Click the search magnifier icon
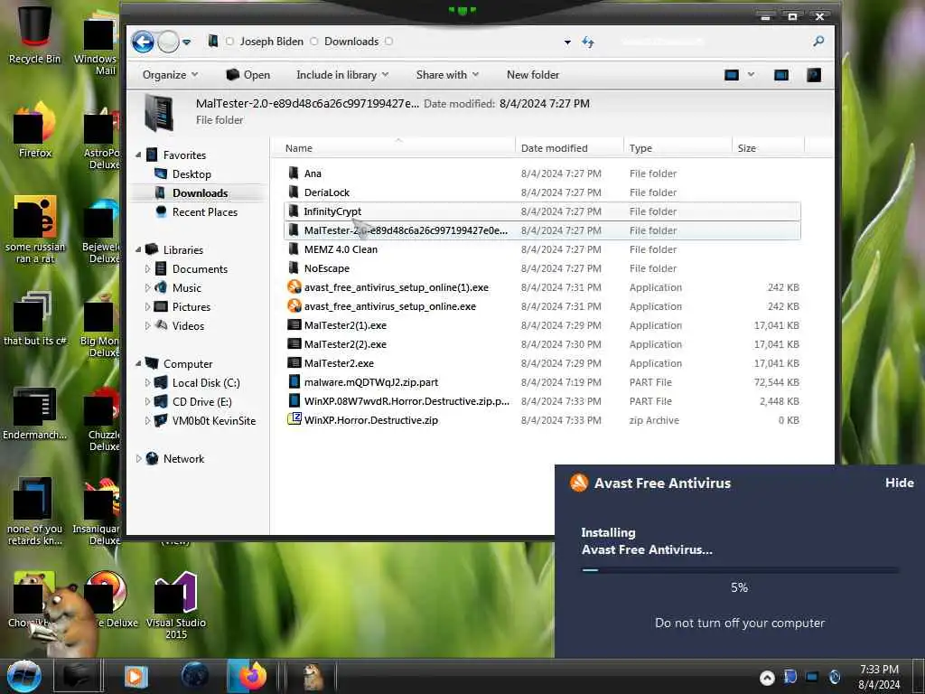925x694 pixels. point(818,42)
